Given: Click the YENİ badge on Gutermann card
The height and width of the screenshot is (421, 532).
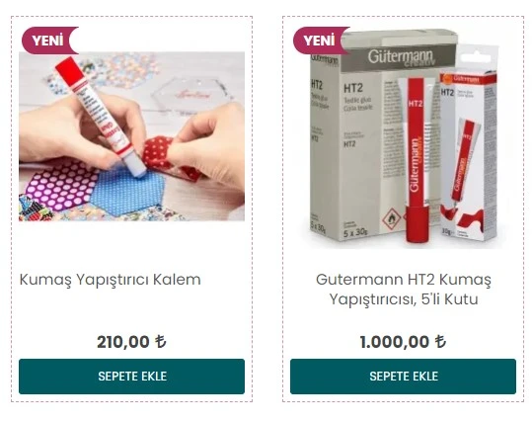Looking at the screenshot, I should pos(322,41).
